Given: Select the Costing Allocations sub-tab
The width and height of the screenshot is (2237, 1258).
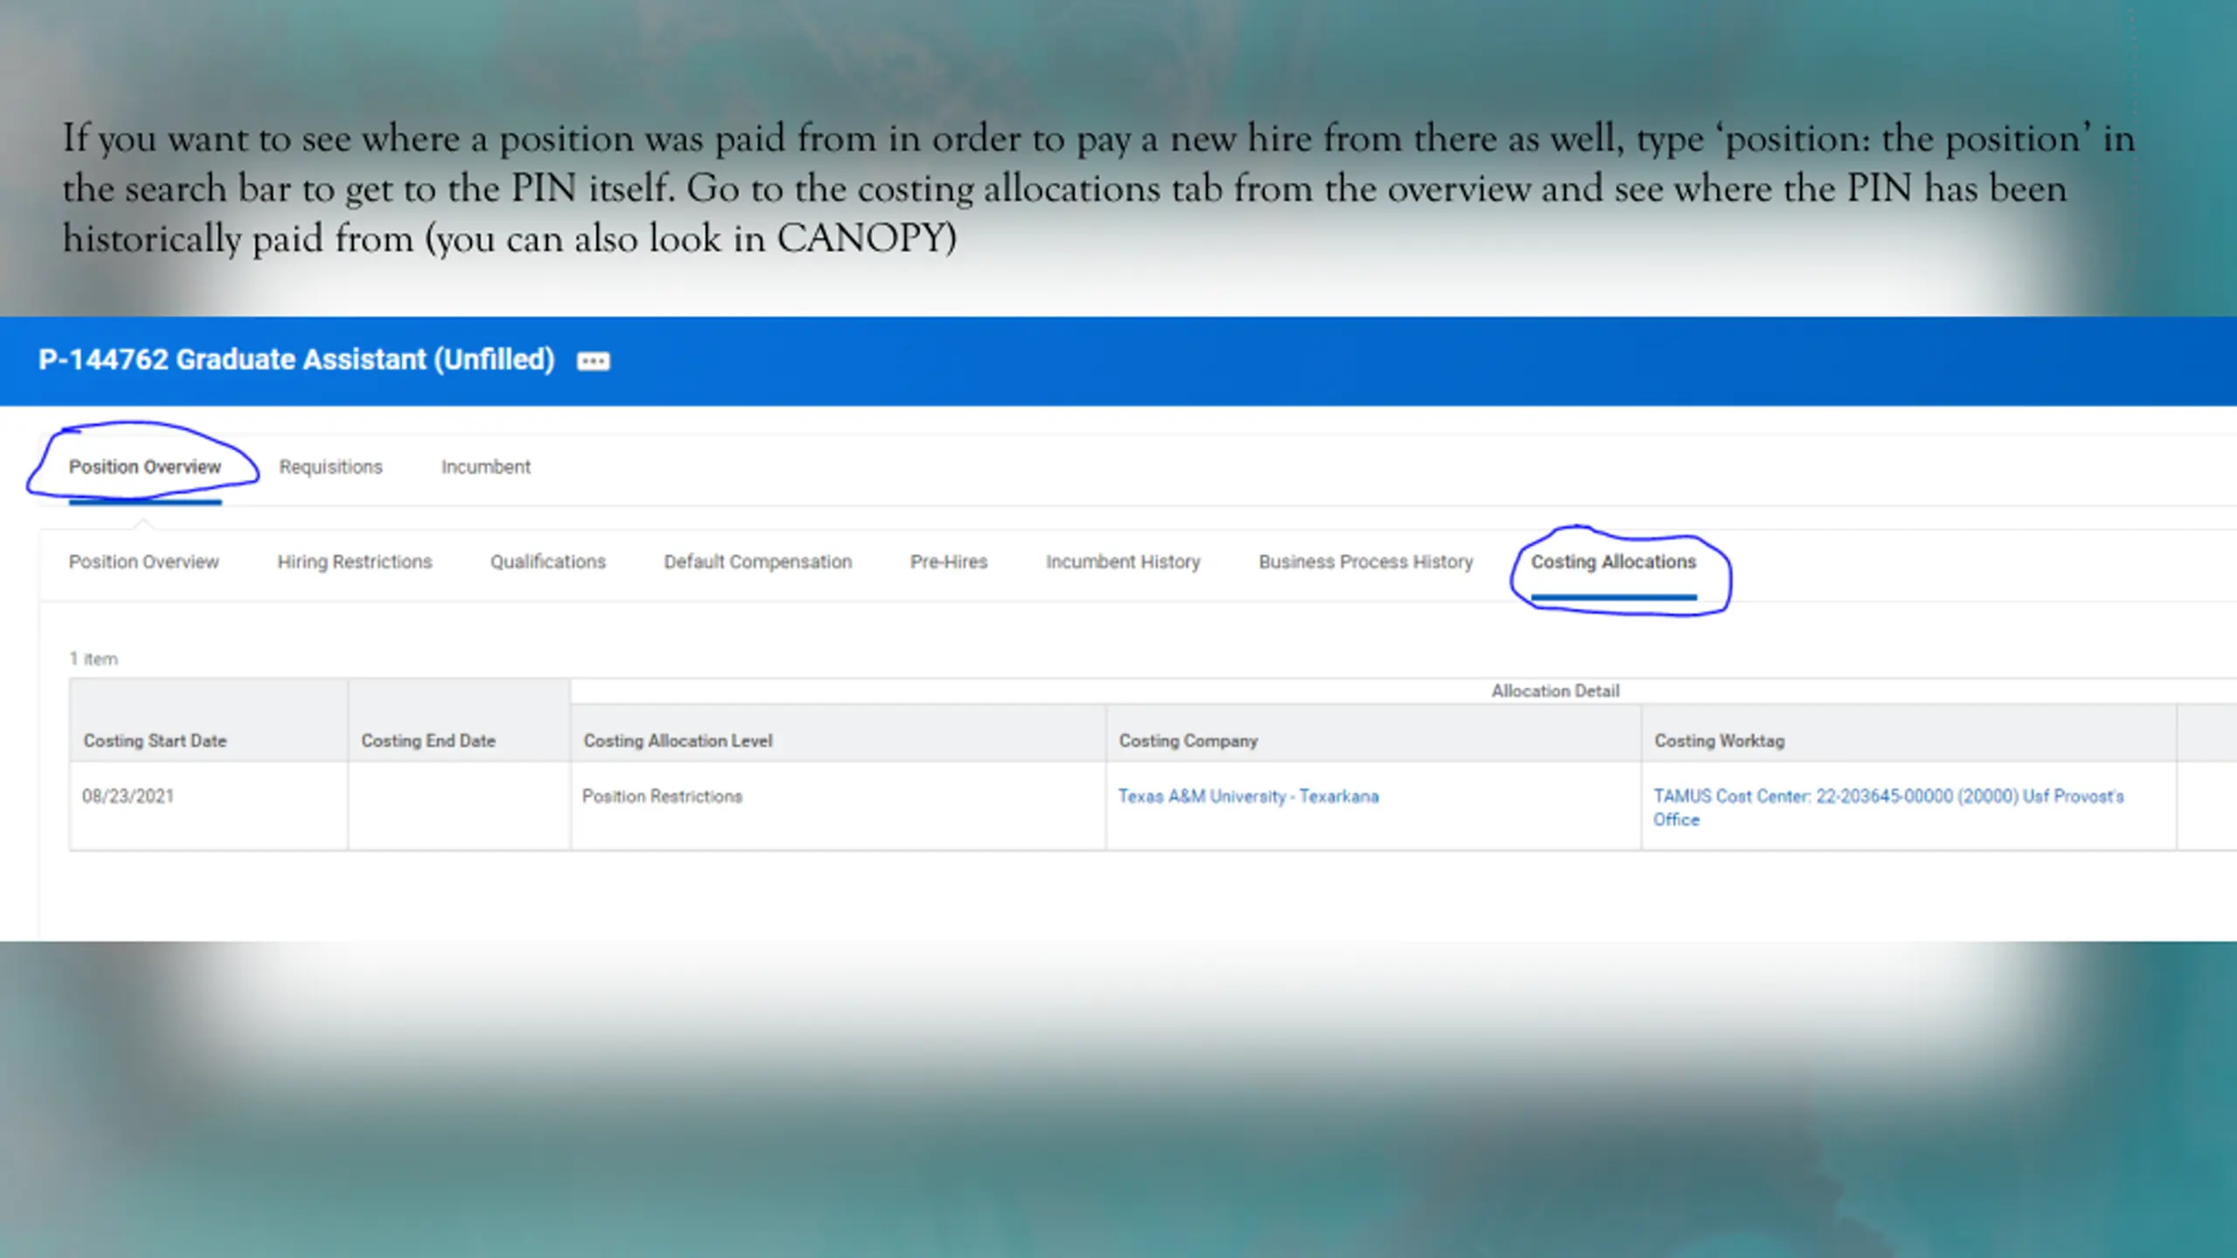Looking at the screenshot, I should pos(1613,562).
